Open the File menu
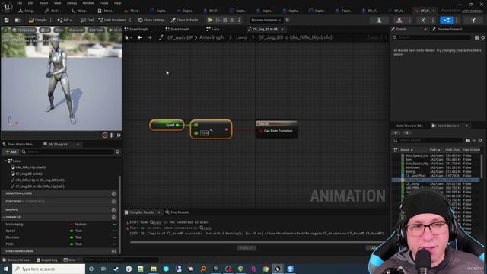The image size is (487, 274). pyautogui.click(x=19, y=3)
